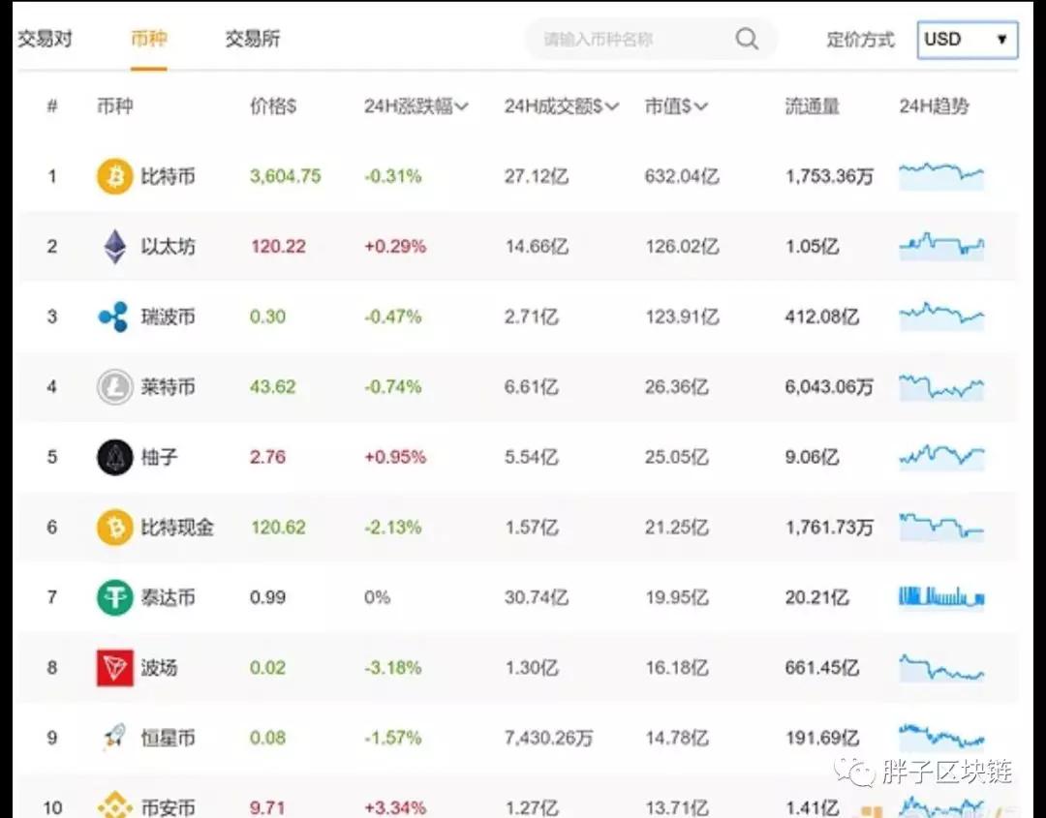
Task: Open the 瑞波币 24H trend sparkline
Action: coord(941,317)
